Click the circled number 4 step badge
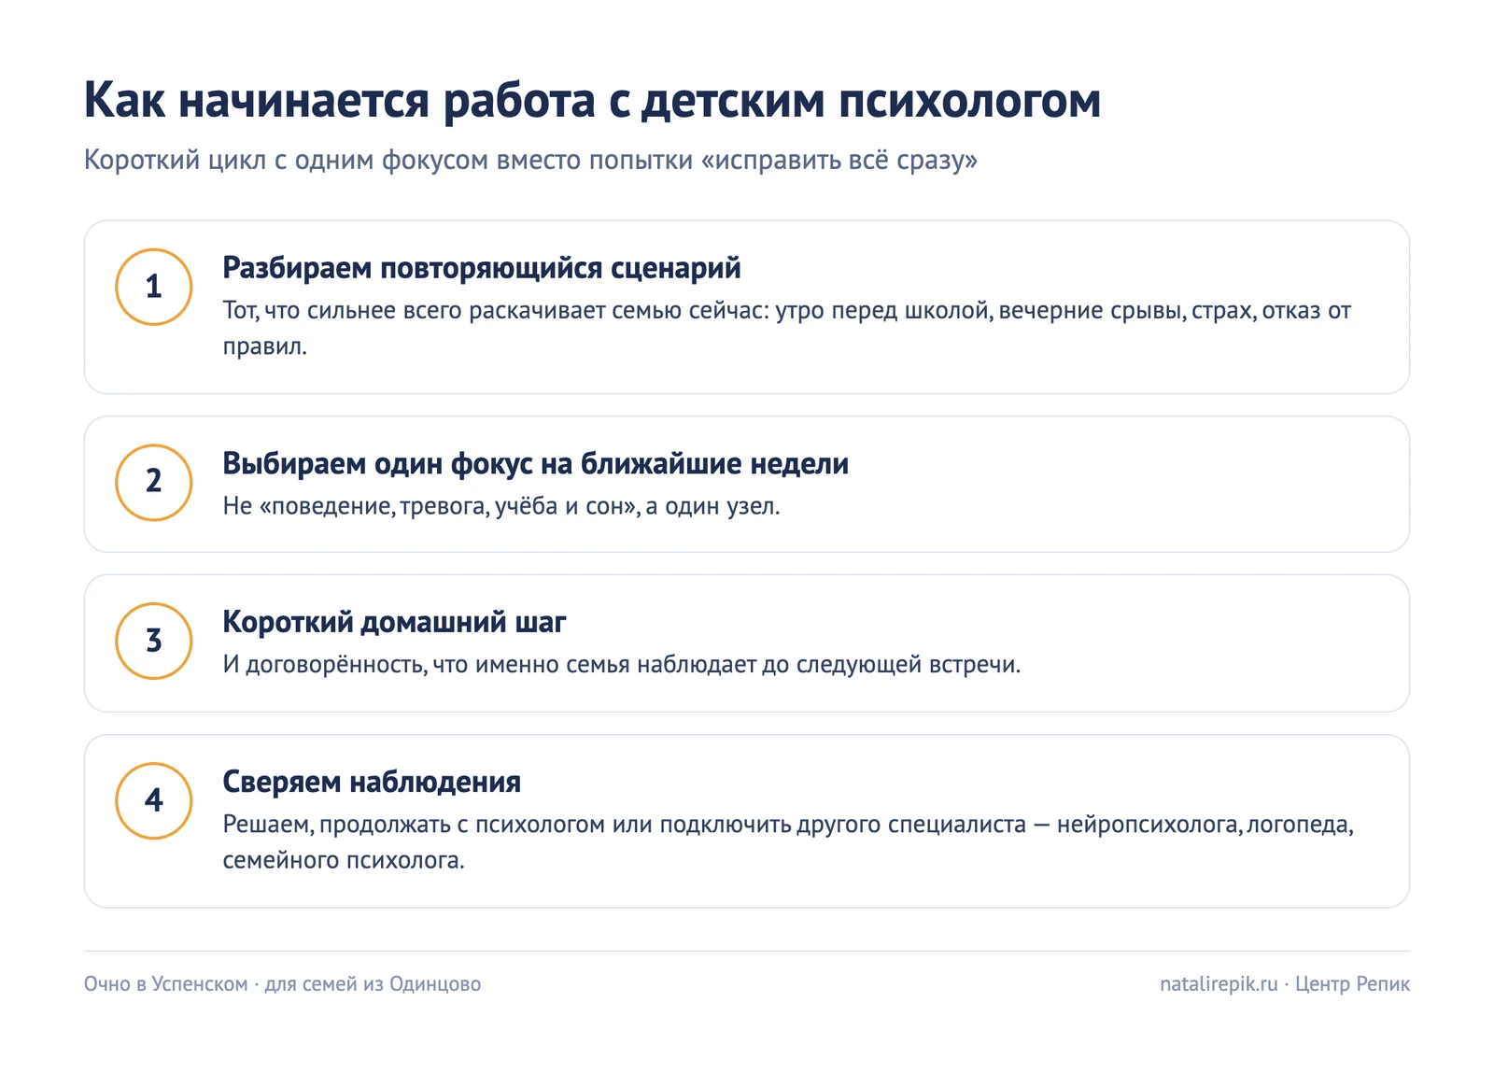 154,800
